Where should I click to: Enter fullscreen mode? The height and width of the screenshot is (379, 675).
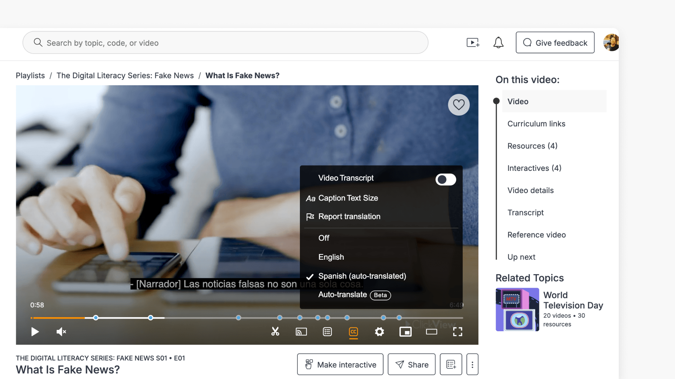(457, 332)
